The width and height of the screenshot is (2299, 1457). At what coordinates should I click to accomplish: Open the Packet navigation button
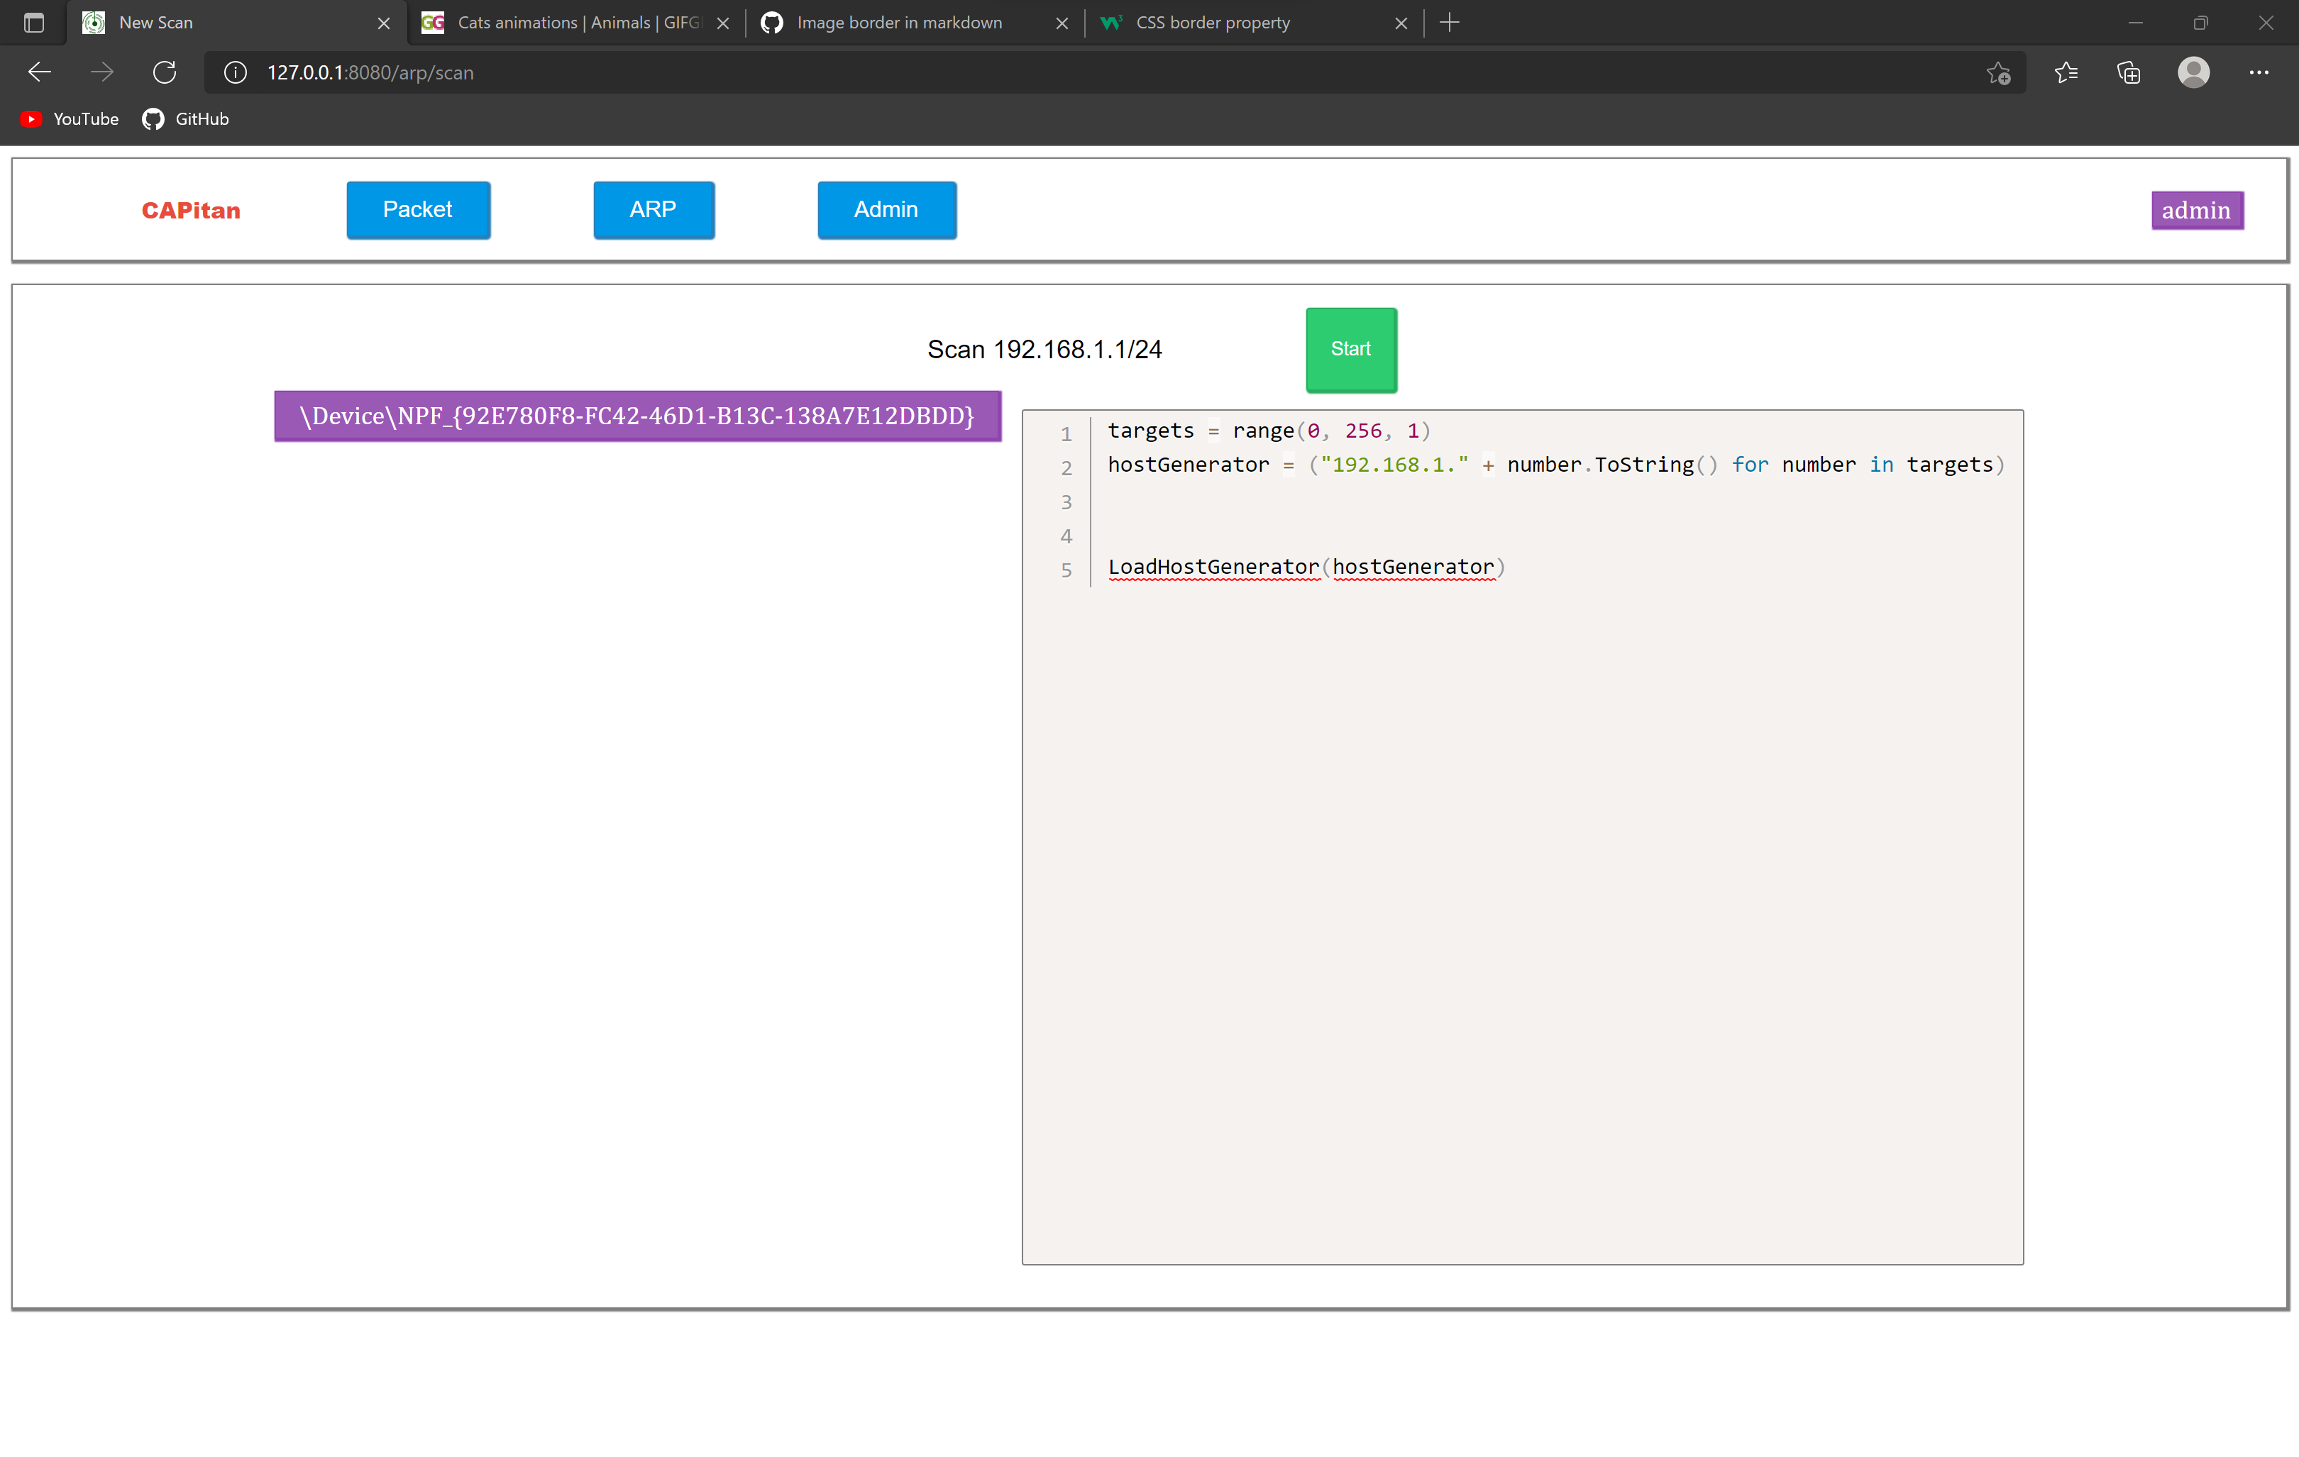pos(418,210)
